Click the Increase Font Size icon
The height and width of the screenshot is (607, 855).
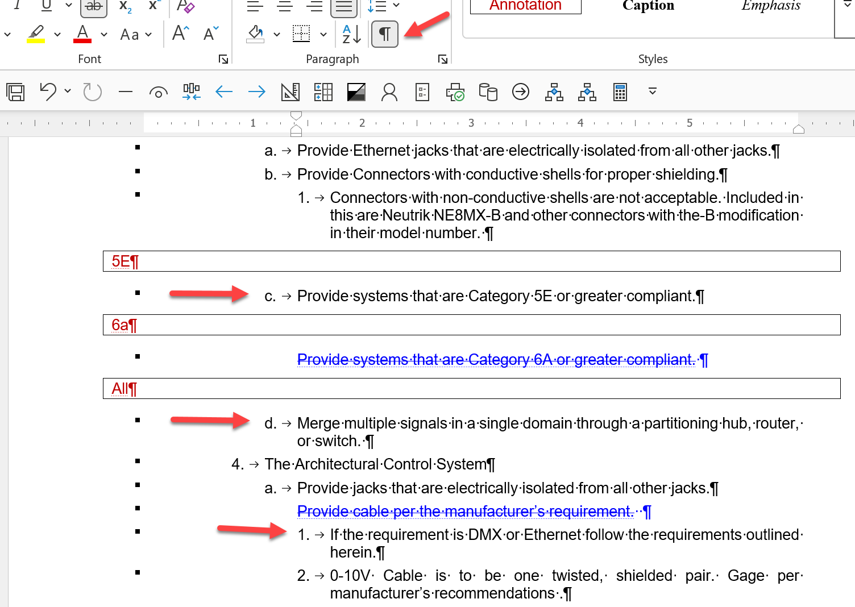[x=181, y=34]
